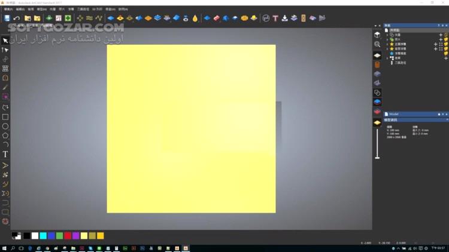This screenshot has width=449, height=252.
Task: Click the pink T text icon in top toolbar
Action: (x=275, y=19)
